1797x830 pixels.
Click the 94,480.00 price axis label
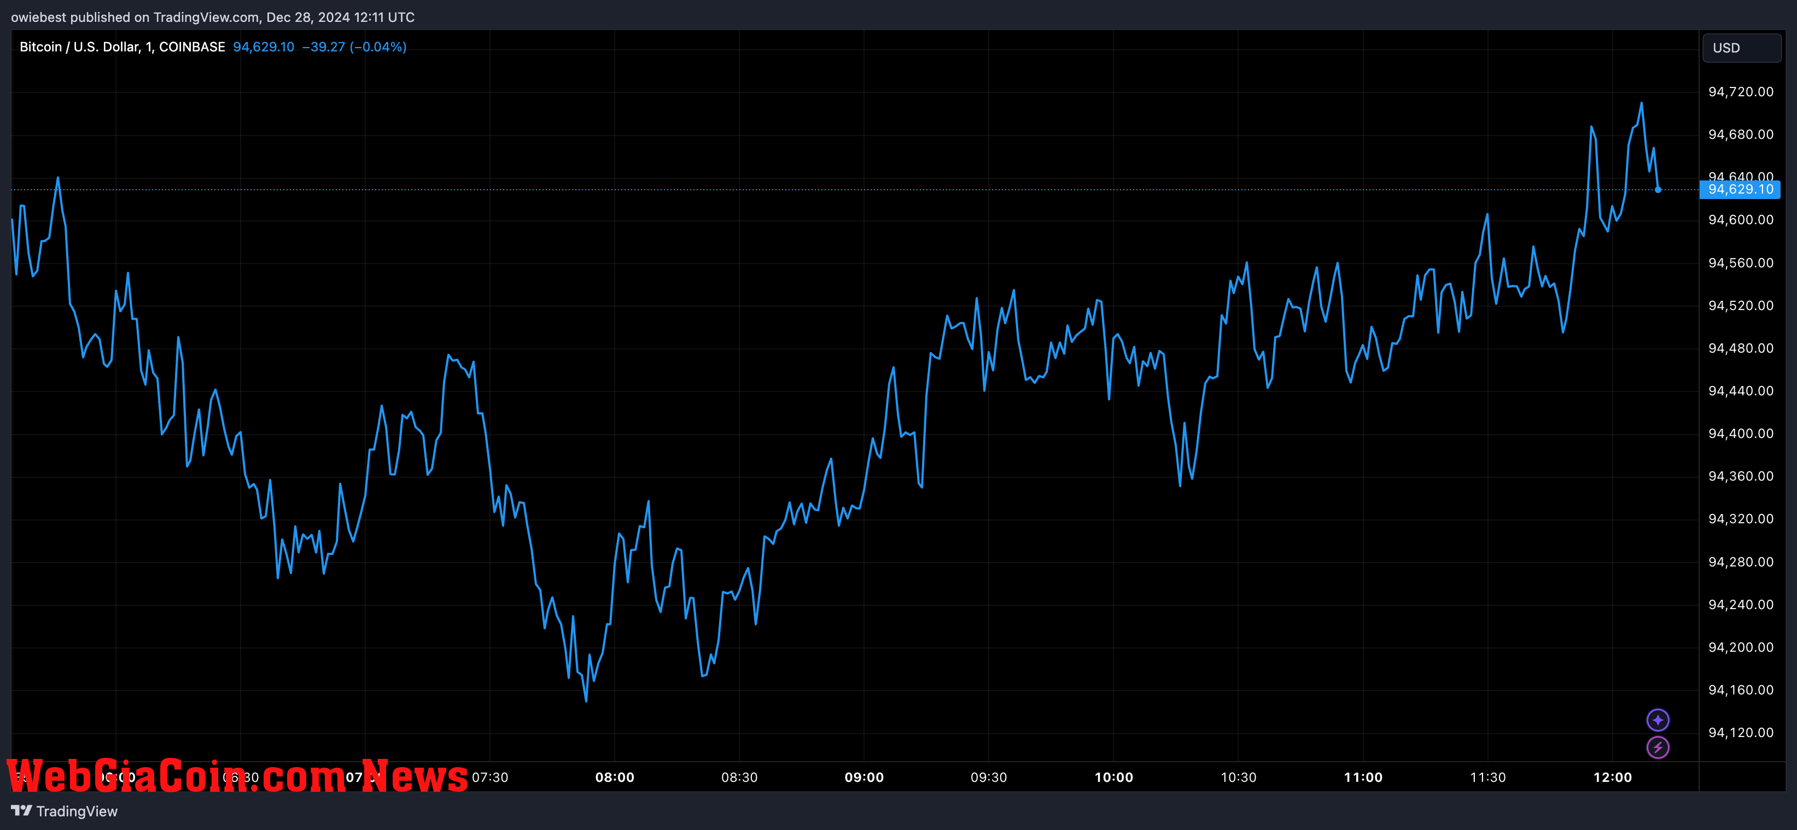click(x=1741, y=348)
